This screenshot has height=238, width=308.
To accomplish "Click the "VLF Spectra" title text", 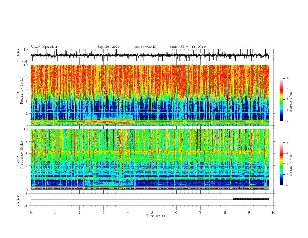I will pos(44,47).
